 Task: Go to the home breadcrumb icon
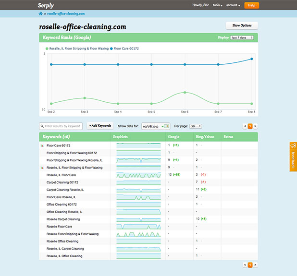(x=41, y=13)
